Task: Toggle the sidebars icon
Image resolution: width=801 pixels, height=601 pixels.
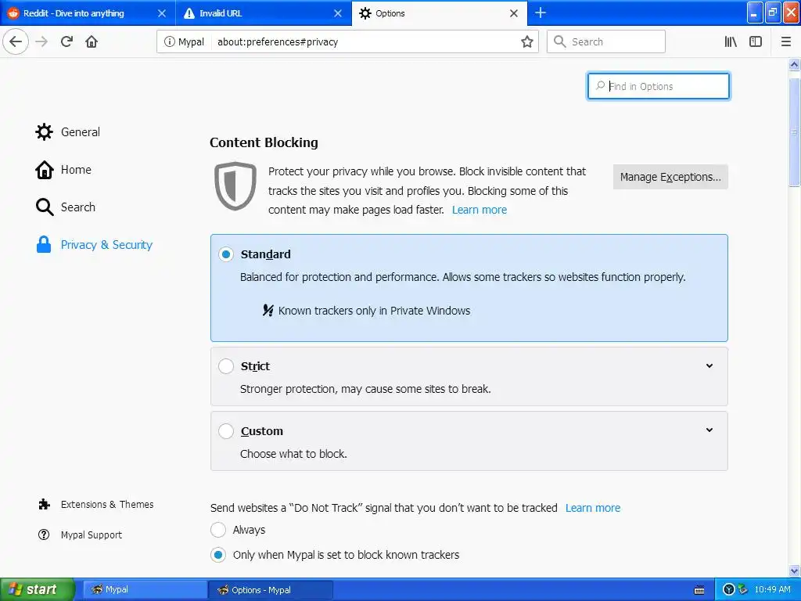Action: (756, 41)
